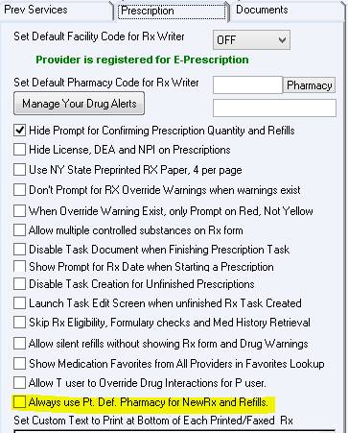Select the Prescription tab
348x433 pixels.
[x=172, y=11]
